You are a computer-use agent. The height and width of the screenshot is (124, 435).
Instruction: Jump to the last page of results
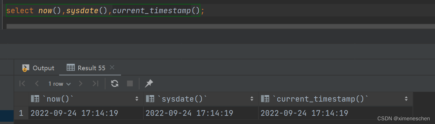(96, 83)
